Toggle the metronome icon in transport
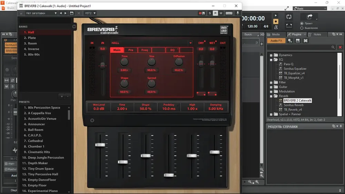Screen dimensions: 345x194 pos(276,27)
